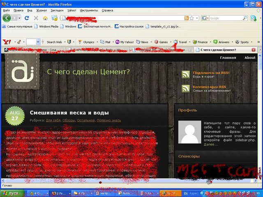Click the search magnifier icon
This screenshot has height=197, width=263.
245,18
